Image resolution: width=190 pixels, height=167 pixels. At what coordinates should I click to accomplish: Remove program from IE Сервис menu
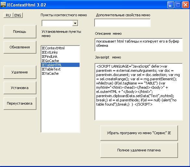point(139,133)
